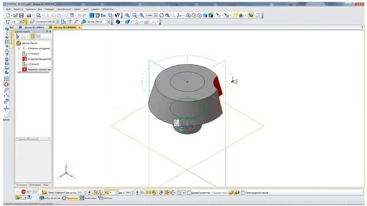Undo the last action with the curved-arrow icon
The width and height of the screenshot is (367, 206).
click(x=79, y=15)
